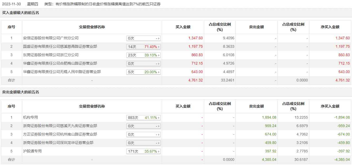The height and width of the screenshot is (165, 352).
Task: Click the 机构专用 seat name
Action: click(31, 118)
